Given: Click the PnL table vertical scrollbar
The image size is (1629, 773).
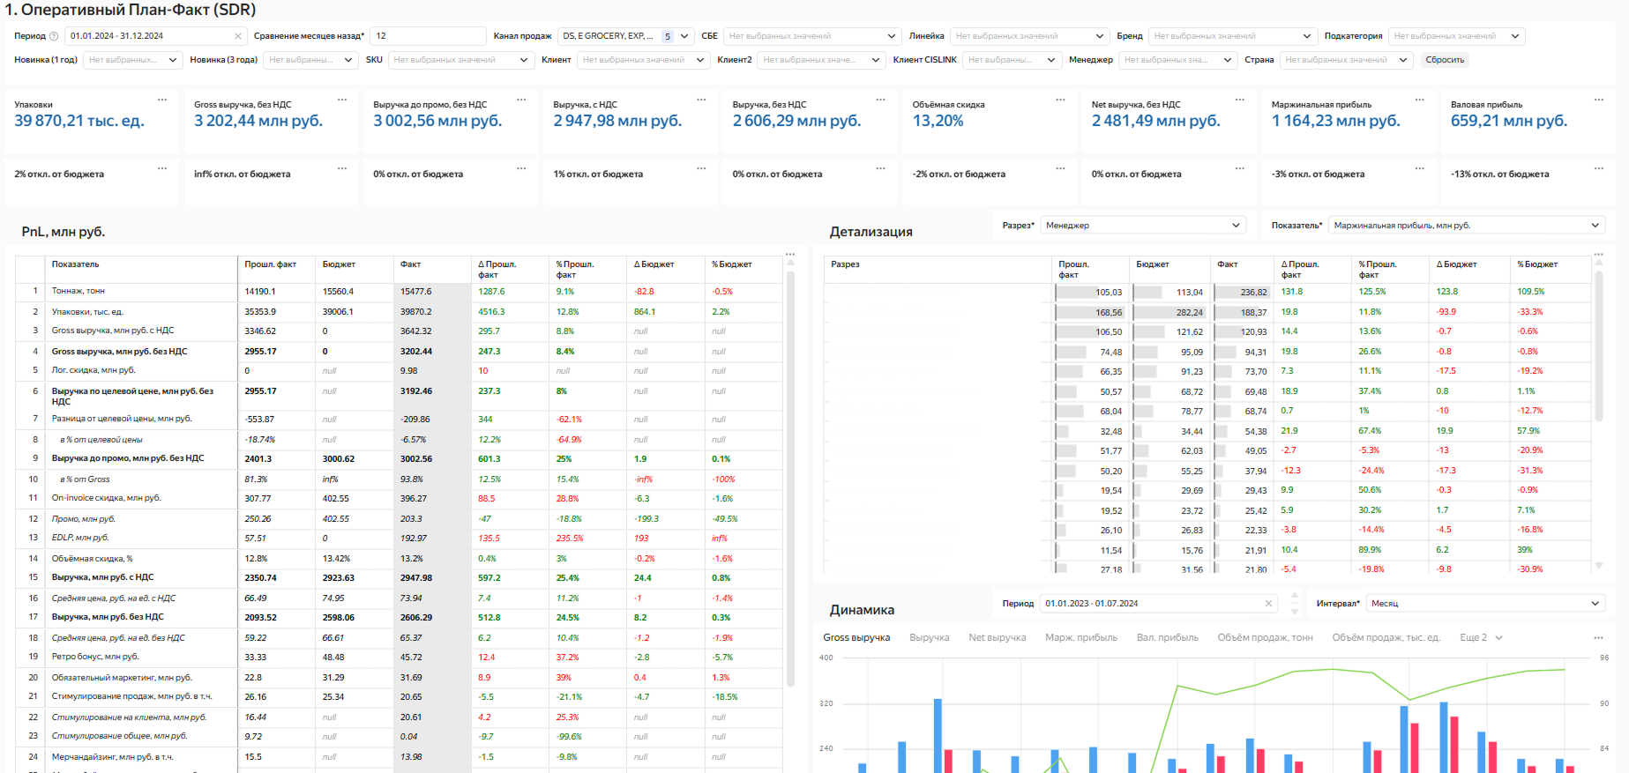Looking at the screenshot, I should click(x=790, y=480).
